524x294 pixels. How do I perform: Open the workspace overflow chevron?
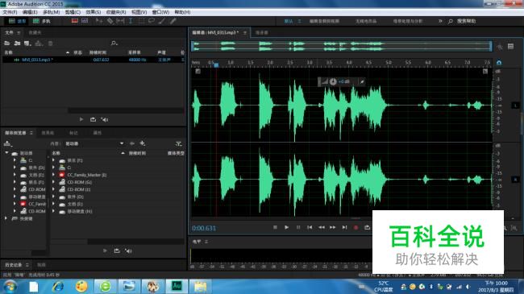click(440, 21)
